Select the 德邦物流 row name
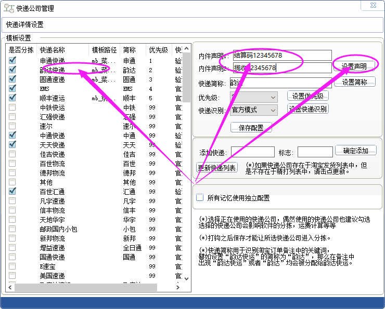 pos(53,173)
